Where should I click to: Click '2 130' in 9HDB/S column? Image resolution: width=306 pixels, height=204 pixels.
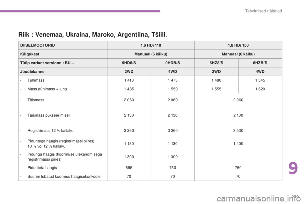[x=173, y=115]
